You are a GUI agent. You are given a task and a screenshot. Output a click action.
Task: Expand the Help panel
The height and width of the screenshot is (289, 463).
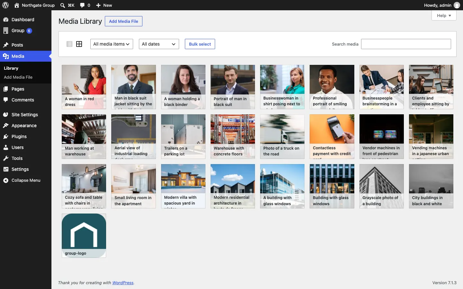click(444, 15)
